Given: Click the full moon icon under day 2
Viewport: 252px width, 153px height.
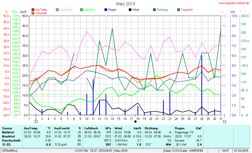Looking at the screenshot, I should 36,121.
